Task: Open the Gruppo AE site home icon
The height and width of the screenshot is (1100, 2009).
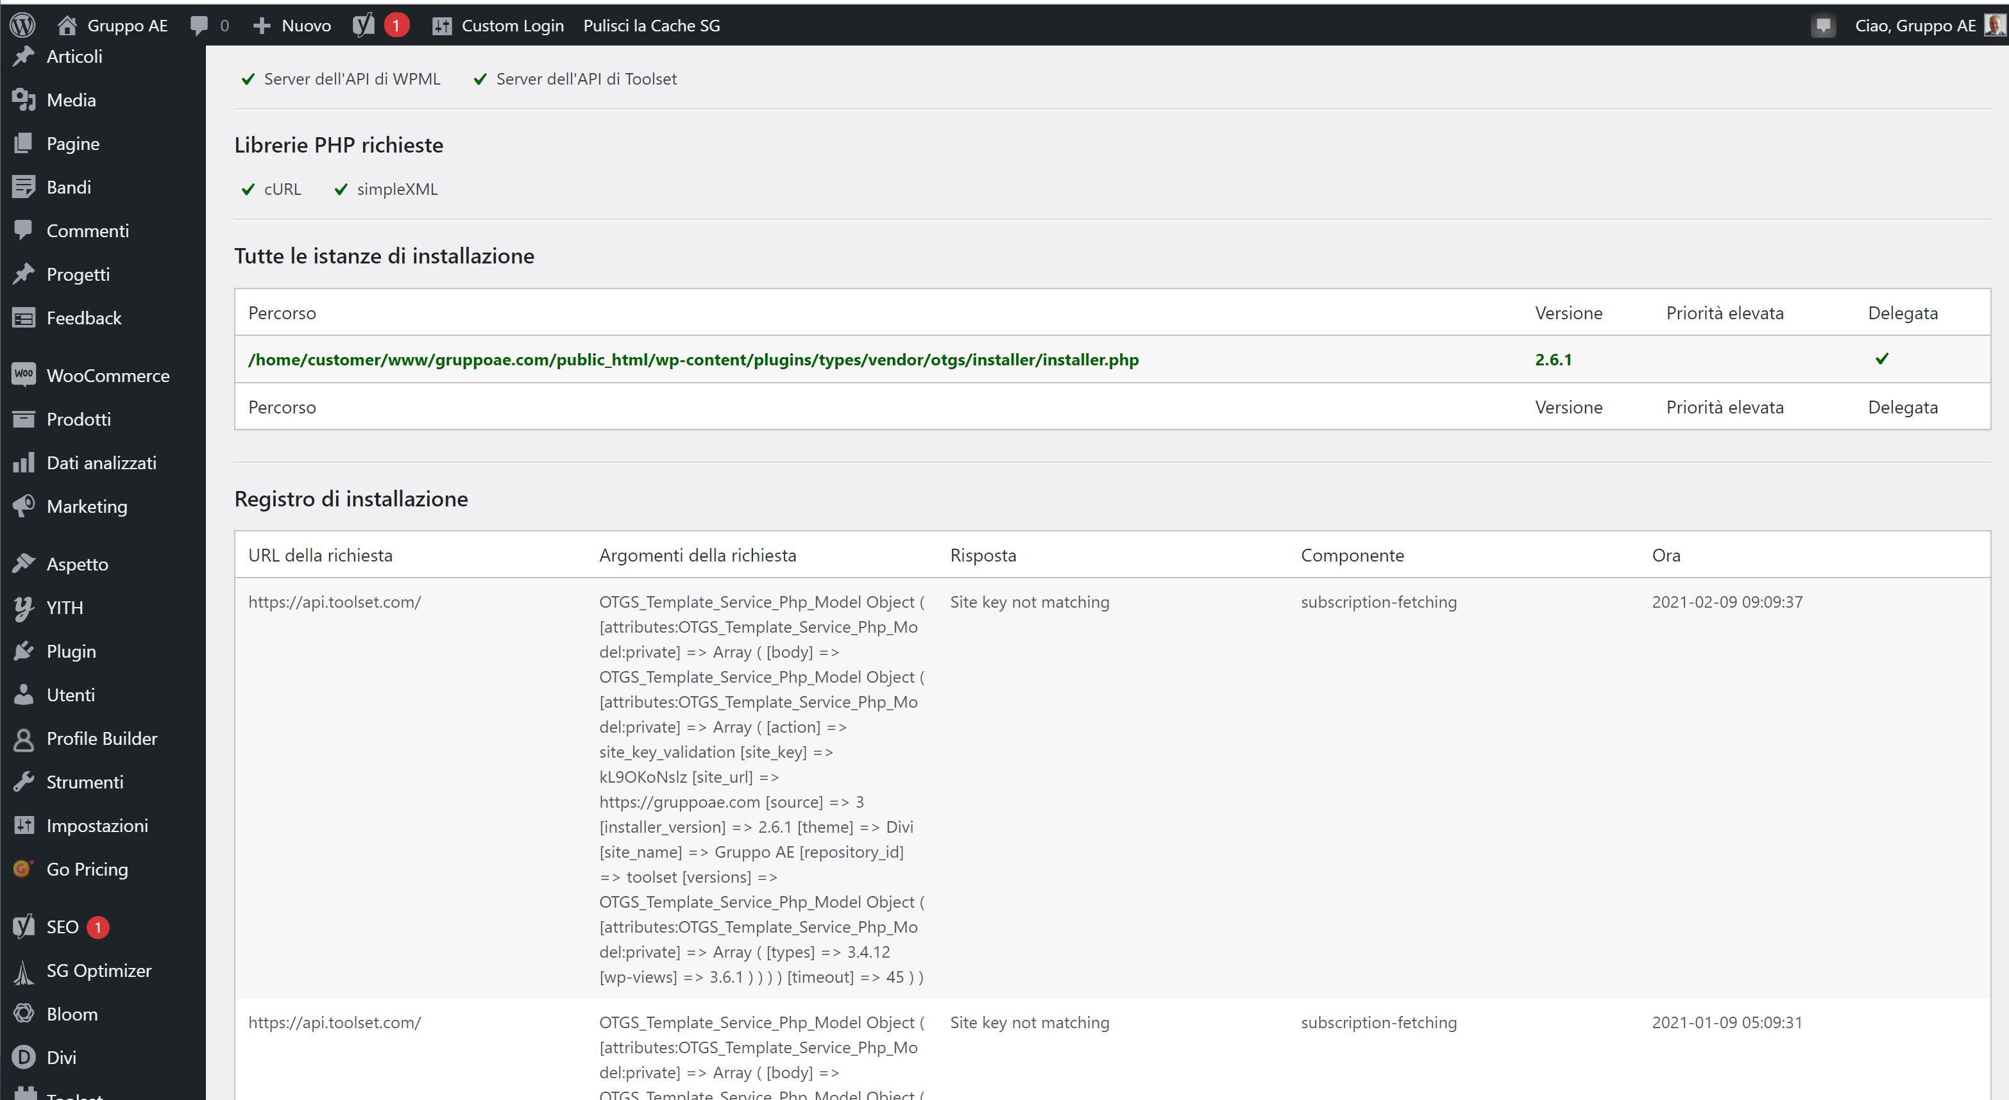Action: (x=67, y=26)
